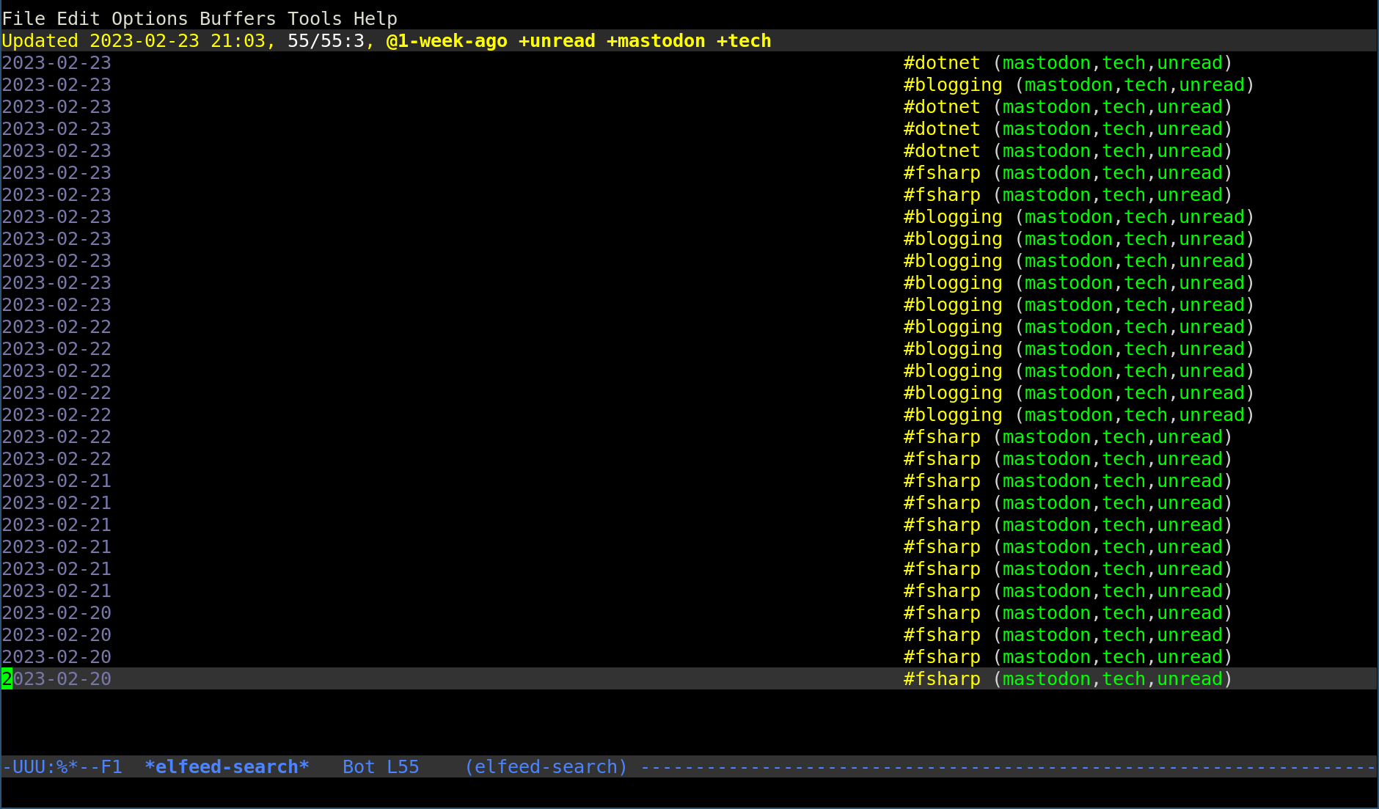1379x809 pixels.
Task: Click the -UUU:%*--F1 mode line flags
Action: pos(62,766)
